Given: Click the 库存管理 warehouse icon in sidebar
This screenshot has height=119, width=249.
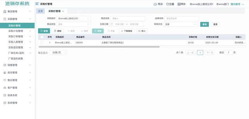Looking at the screenshot, I should (x=5, y=73).
